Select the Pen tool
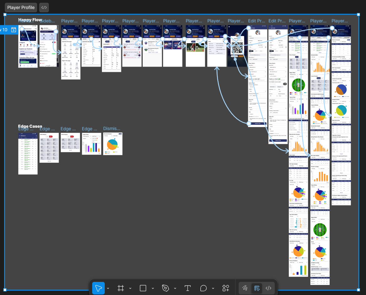 point(165,288)
